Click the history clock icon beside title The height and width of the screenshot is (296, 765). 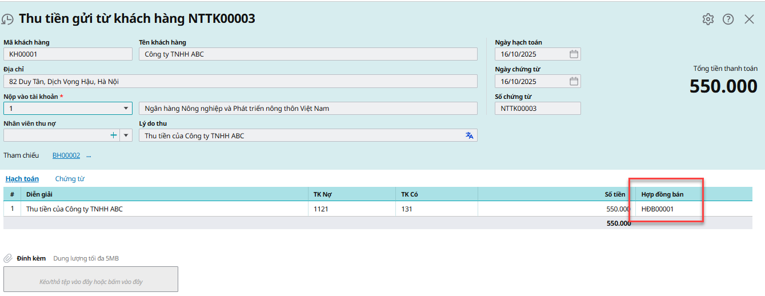(7, 19)
